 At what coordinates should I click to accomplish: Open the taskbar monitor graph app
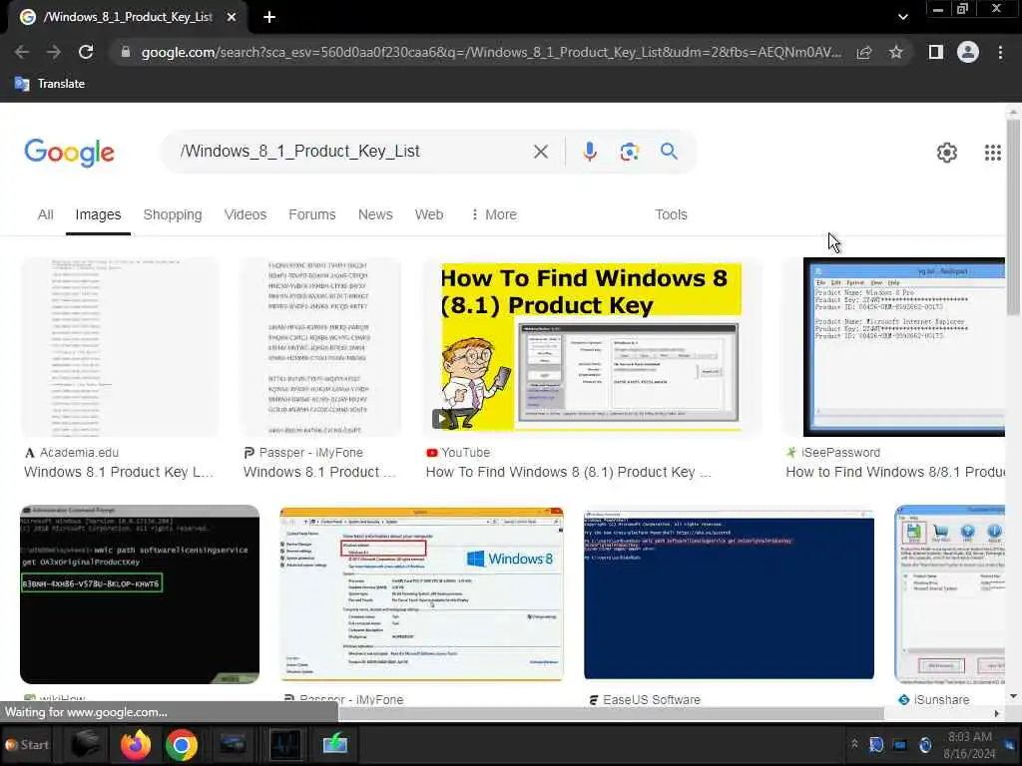tap(285, 744)
